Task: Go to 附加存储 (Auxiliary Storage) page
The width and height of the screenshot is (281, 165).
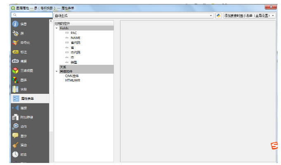Action: pyautogui.click(x=30, y=117)
